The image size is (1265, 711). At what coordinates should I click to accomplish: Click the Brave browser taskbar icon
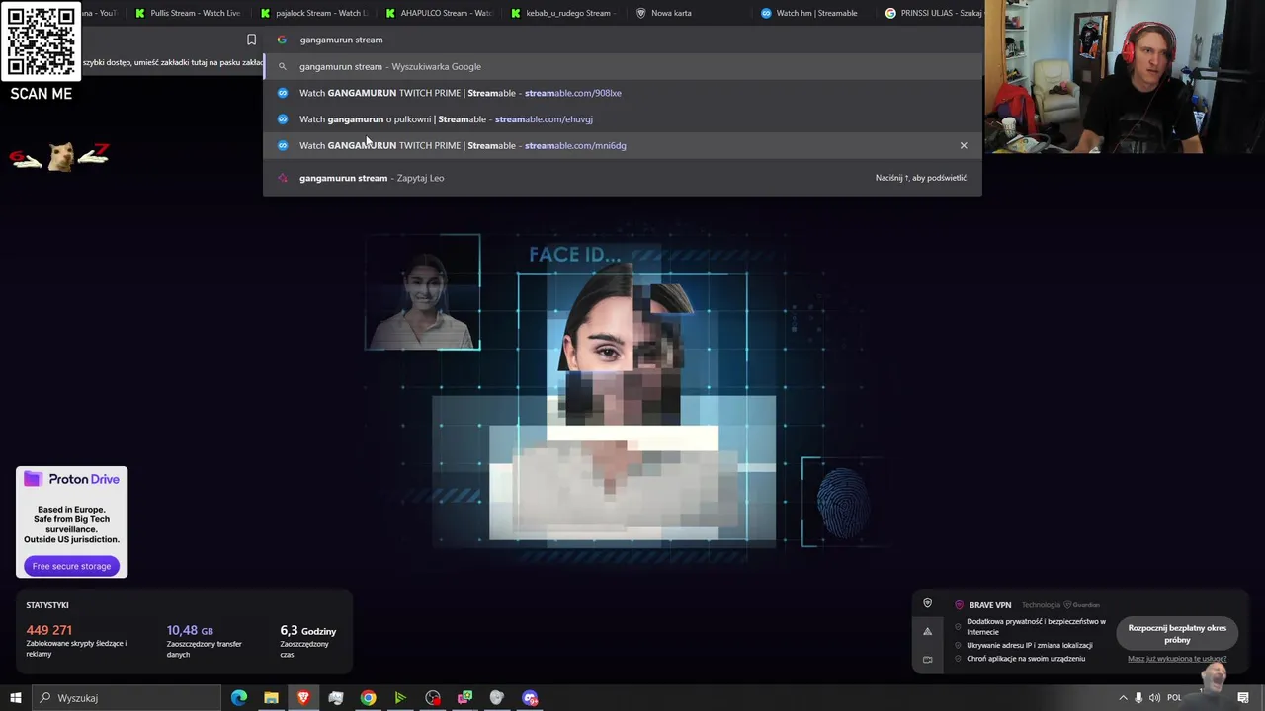303,698
